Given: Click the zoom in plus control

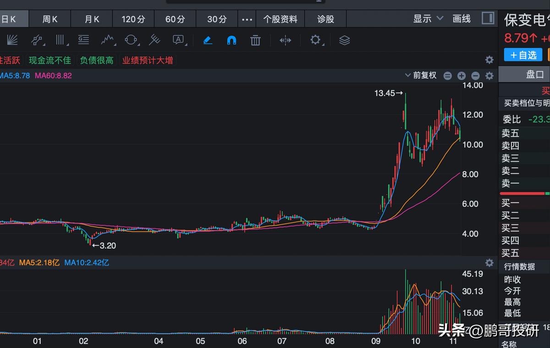Looking at the screenshot, I should click(x=462, y=75).
